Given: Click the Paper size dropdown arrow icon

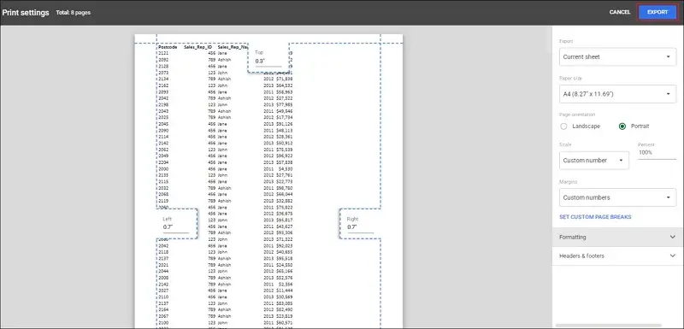Looking at the screenshot, I should (x=668, y=94).
